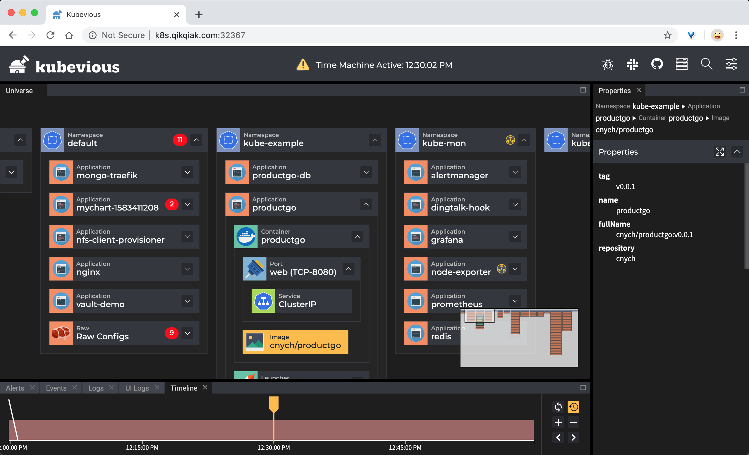Pop out Properties with expand-arrows icon
Screen dimensions: 749x455
point(719,151)
